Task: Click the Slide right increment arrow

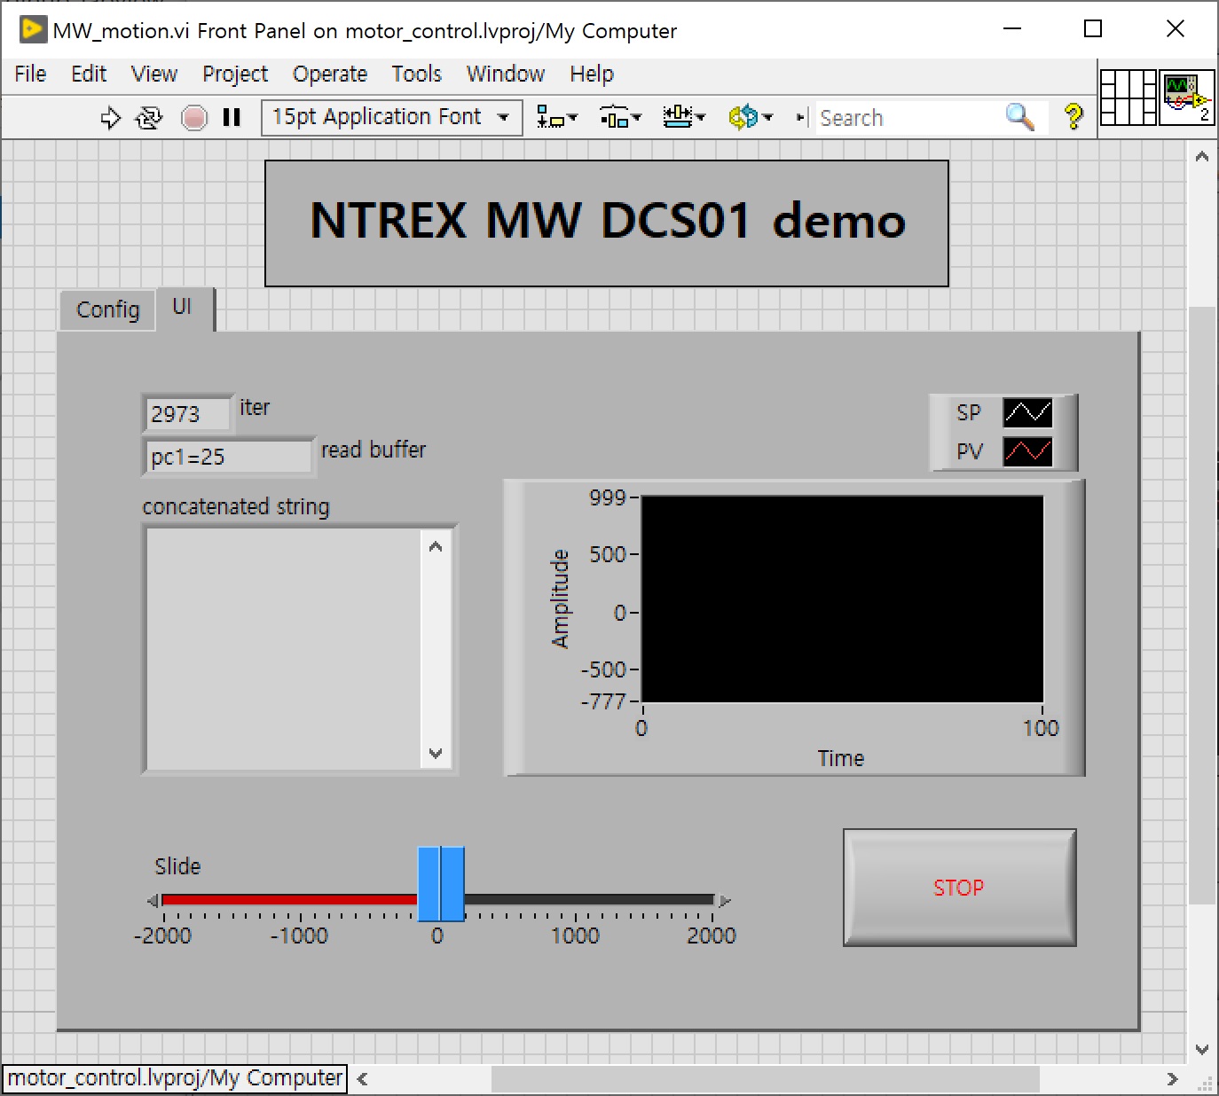Action: [724, 901]
